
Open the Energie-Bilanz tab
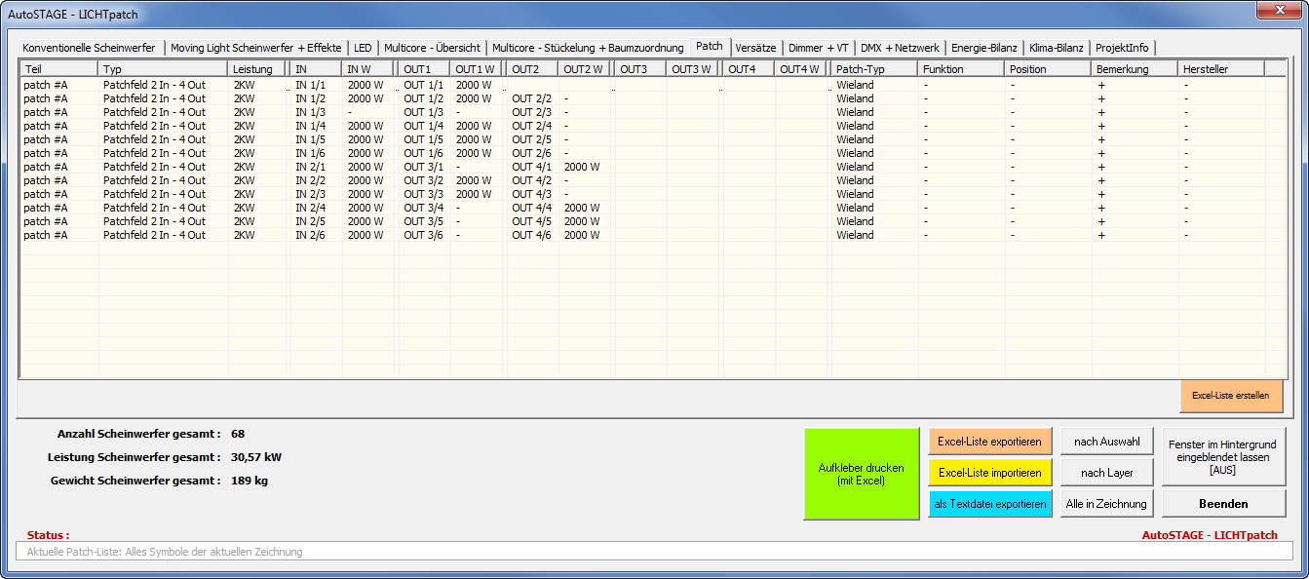pyautogui.click(x=983, y=48)
